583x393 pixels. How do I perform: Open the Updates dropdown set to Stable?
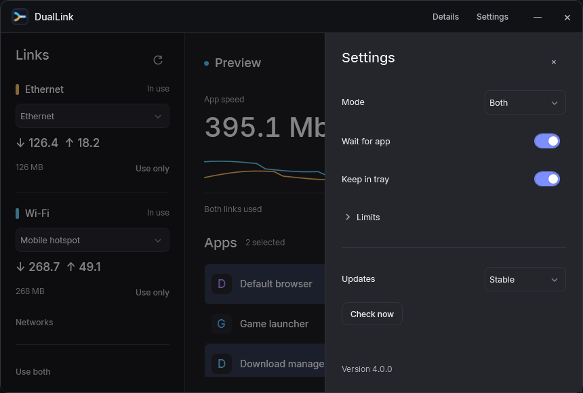(x=525, y=279)
